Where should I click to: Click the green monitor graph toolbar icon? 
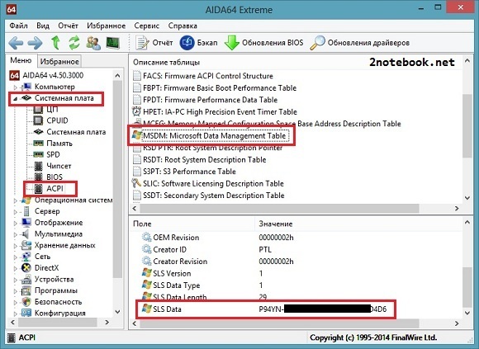point(112,43)
